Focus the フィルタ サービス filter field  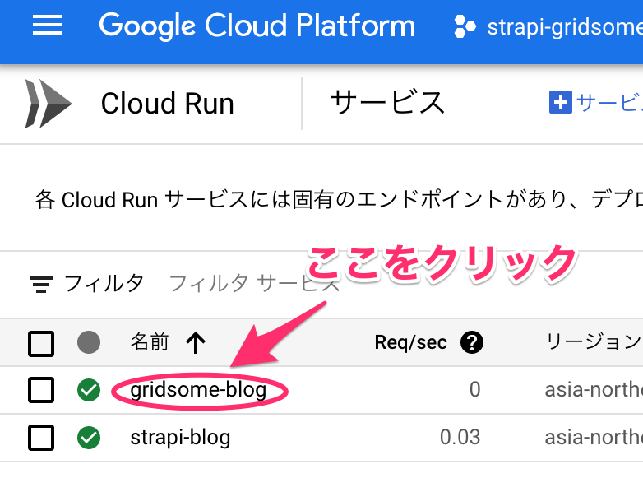point(255,284)
